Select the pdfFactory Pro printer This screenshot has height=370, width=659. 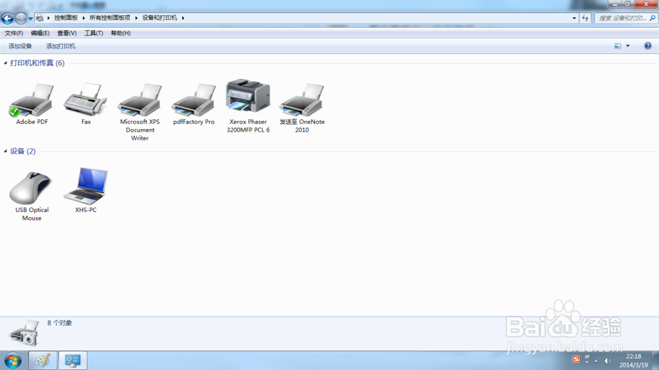(x=194, y=100)
